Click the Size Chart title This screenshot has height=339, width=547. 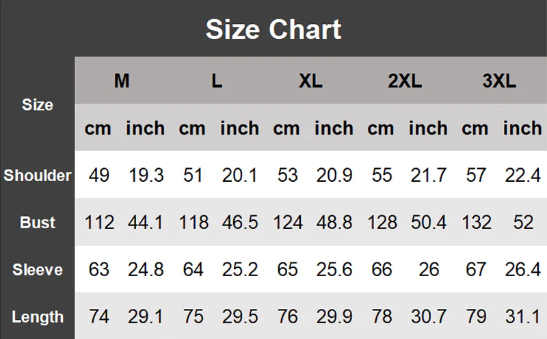(273, 30)
